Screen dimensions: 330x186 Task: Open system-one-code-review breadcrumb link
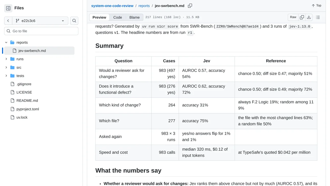112,6
